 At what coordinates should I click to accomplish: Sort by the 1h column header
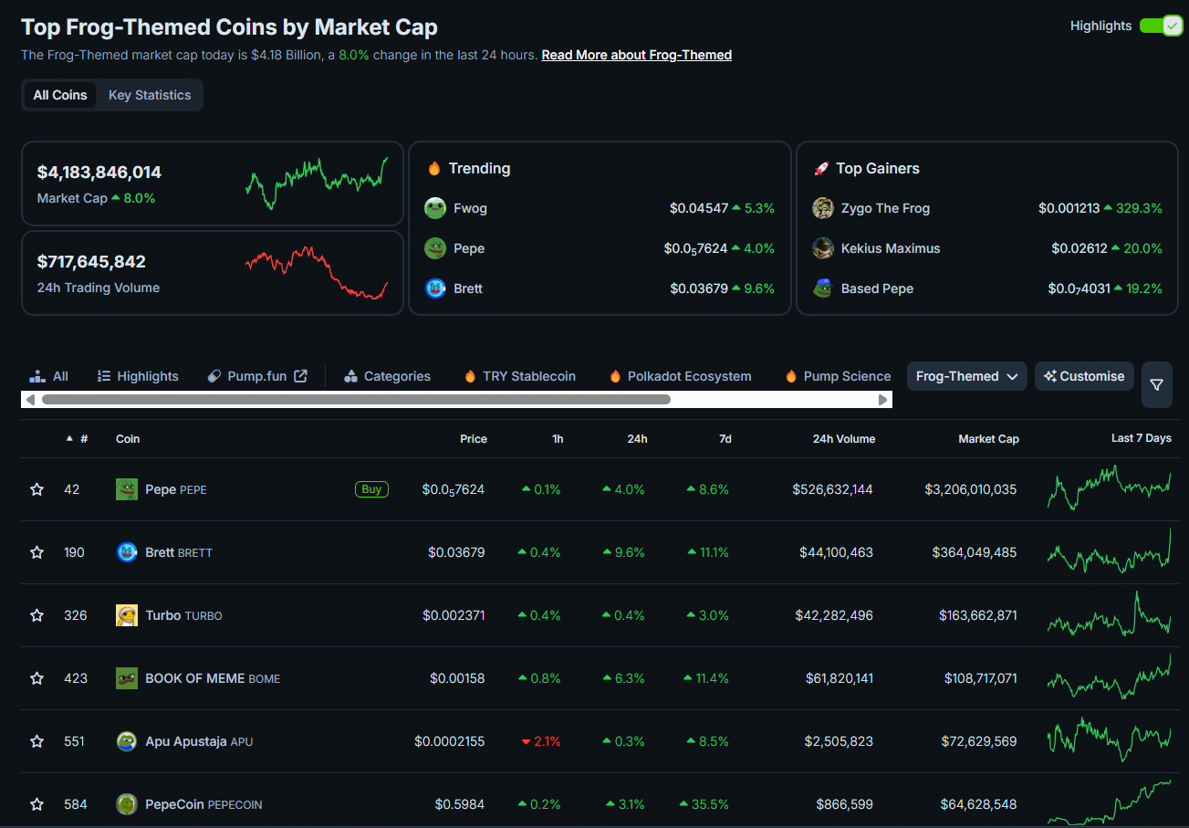[558, 439]
